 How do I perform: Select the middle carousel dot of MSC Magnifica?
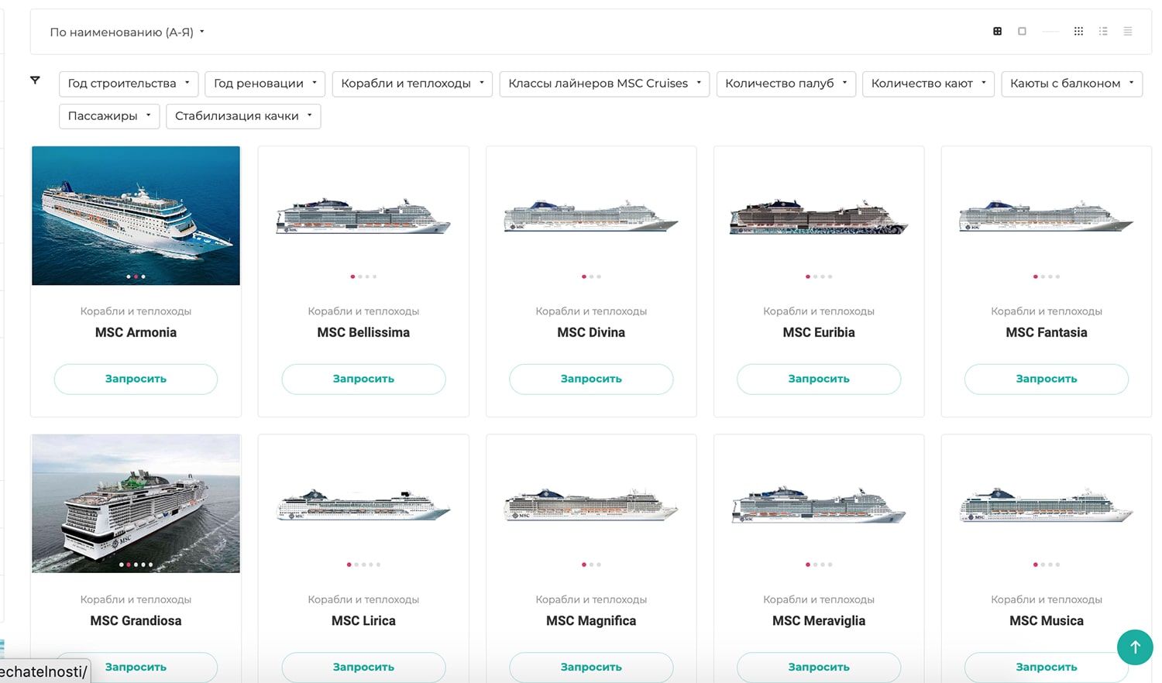[x=591, y=565]
